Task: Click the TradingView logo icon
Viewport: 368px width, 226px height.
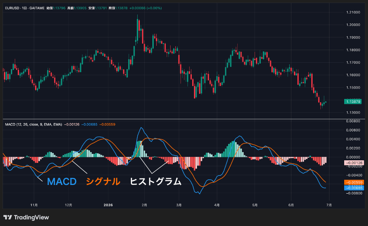Action: pyautogui.click(x=7, y=217)
